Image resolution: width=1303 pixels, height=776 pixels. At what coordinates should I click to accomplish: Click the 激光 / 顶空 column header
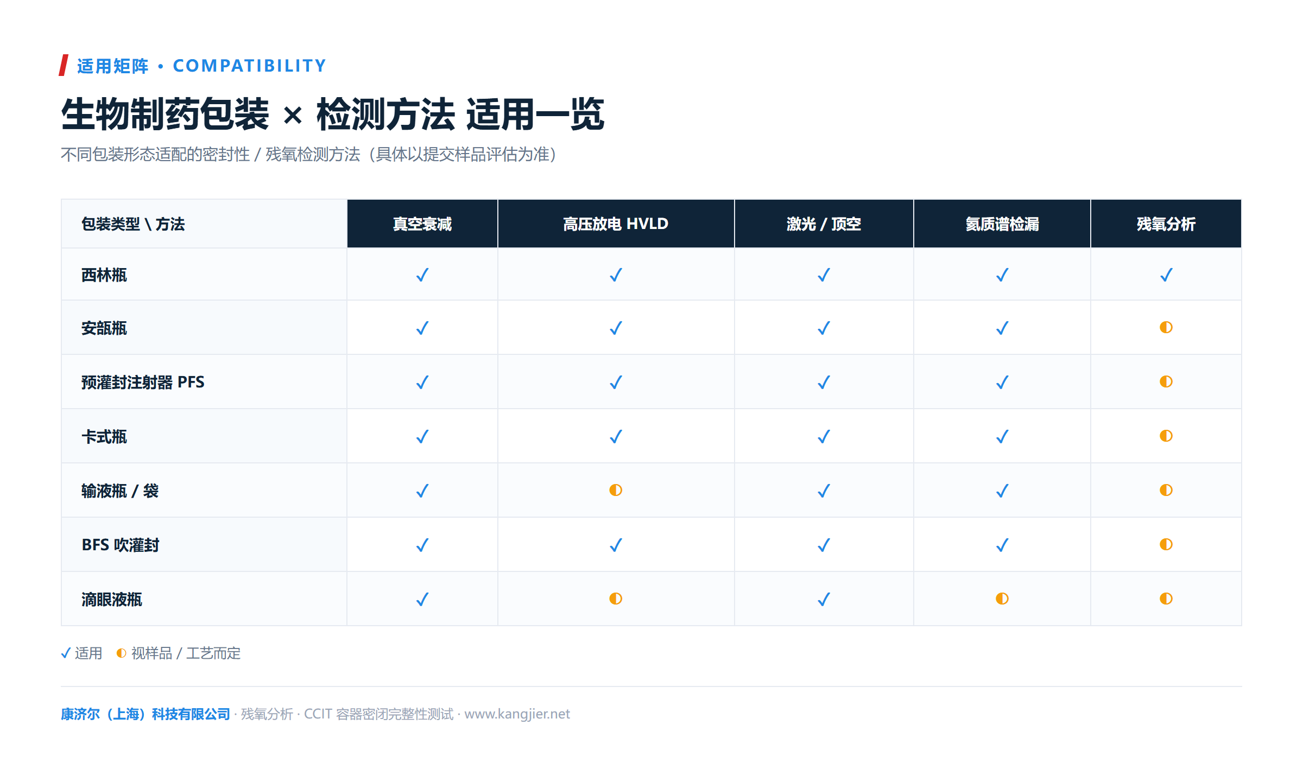(x=824, y=224)
